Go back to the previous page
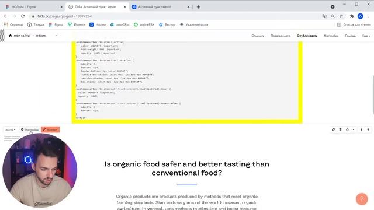This screenshot has height=210, width=374. coord(6,16)
